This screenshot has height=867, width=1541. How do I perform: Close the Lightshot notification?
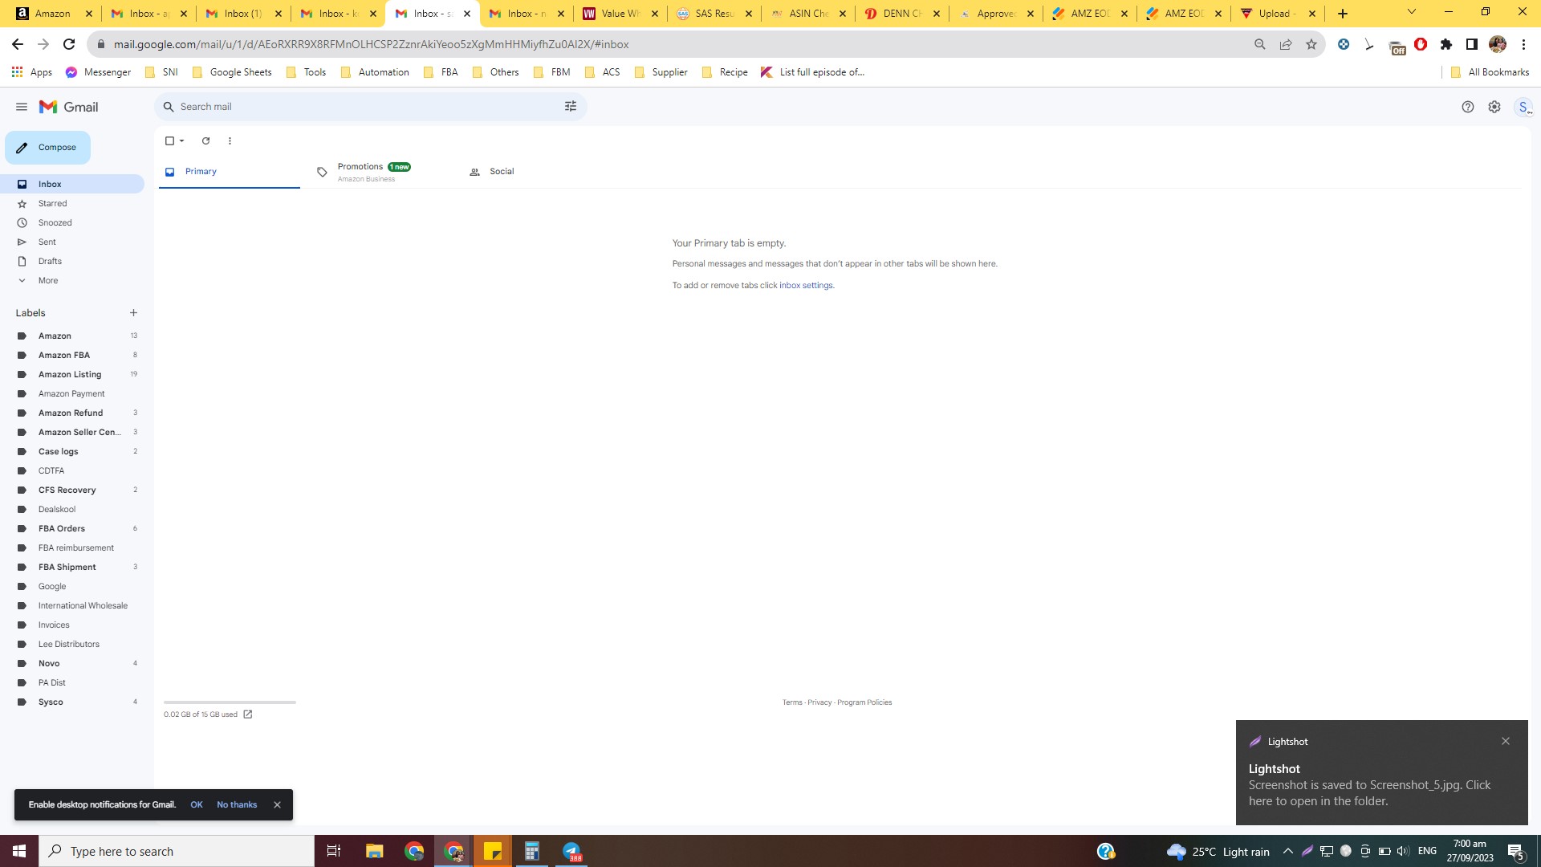1506,741
